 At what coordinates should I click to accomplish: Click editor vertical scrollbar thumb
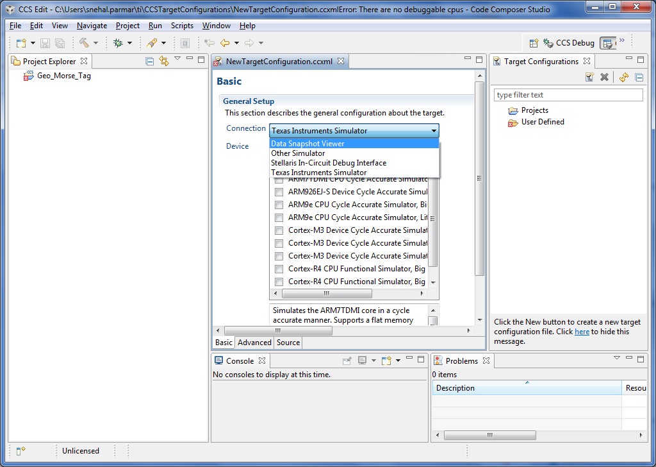[x=479, y=179]
